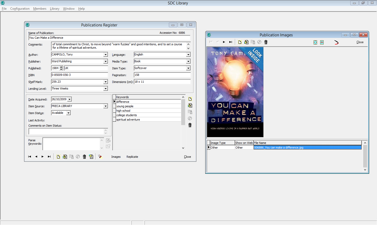The image size is (377, 225).
Task: Open Item Status dropdown showing Available
Action: (x=68, y=113)
